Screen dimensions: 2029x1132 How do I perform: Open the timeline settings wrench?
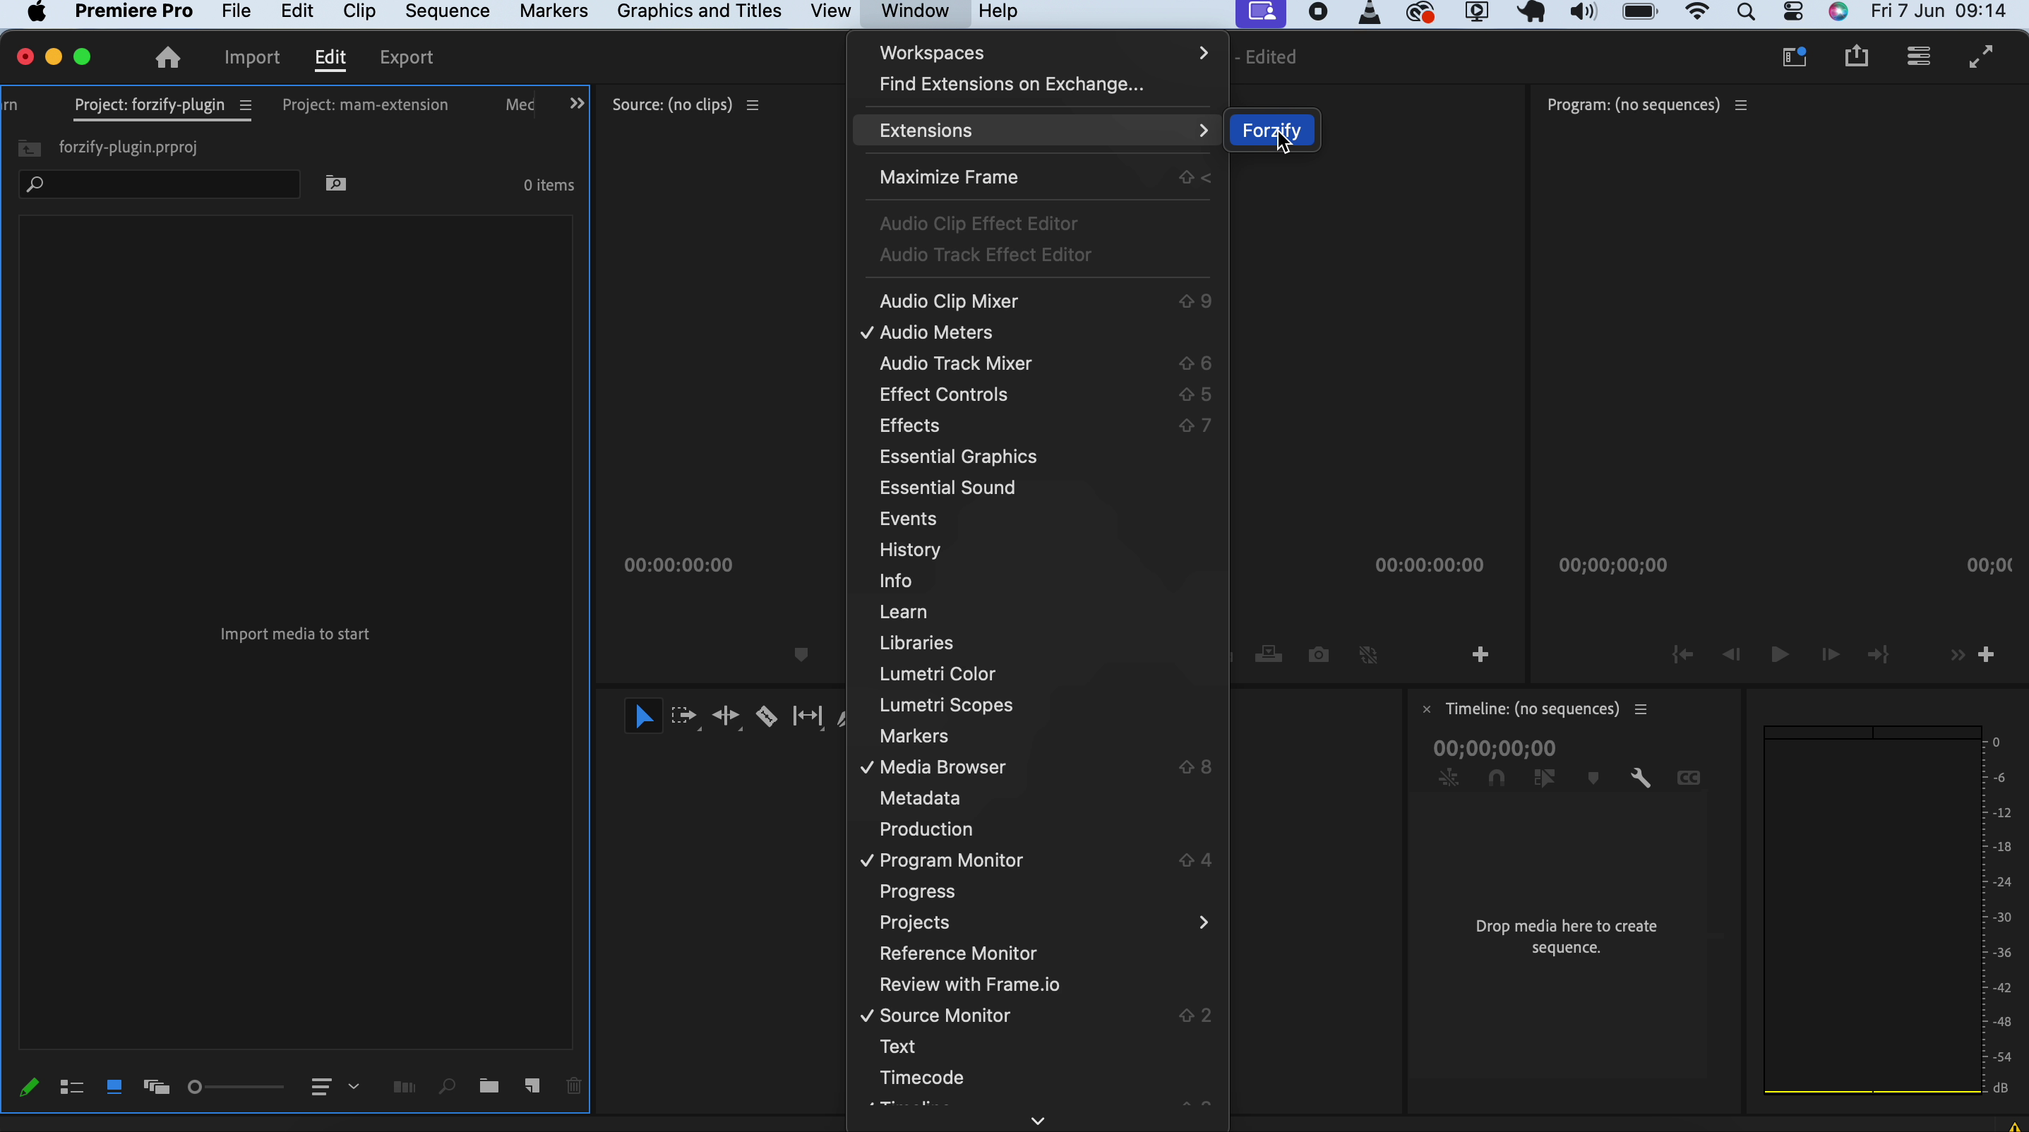(1641, 778)
